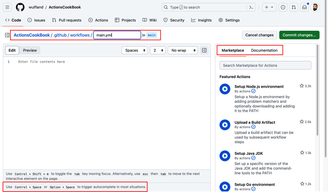Open Setup Go environment action
This screenshot has width=328, height=192.
point(255,184)
